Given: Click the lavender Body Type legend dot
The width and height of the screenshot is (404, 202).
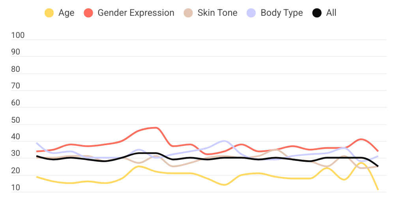Looking at the screenshot, I should click(251, 13).
